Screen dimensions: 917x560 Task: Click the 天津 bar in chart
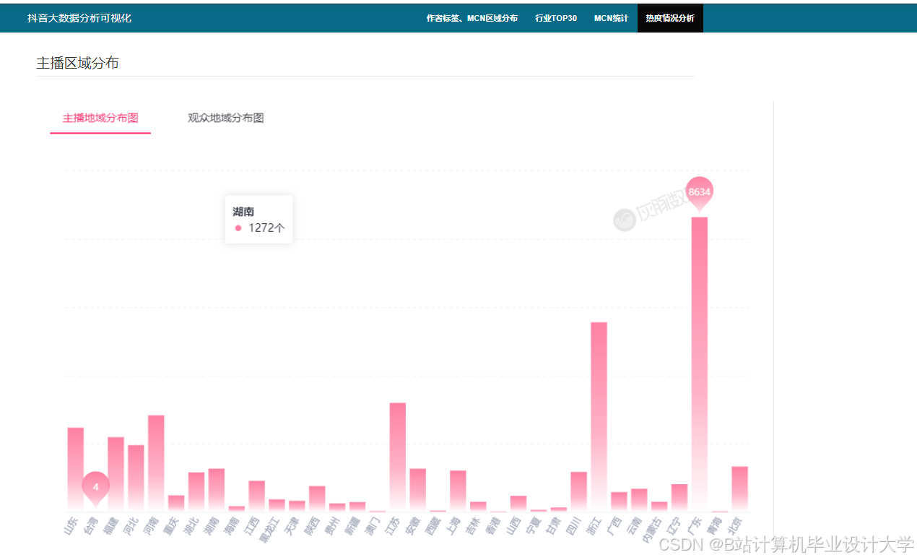[x=297, y=507]
